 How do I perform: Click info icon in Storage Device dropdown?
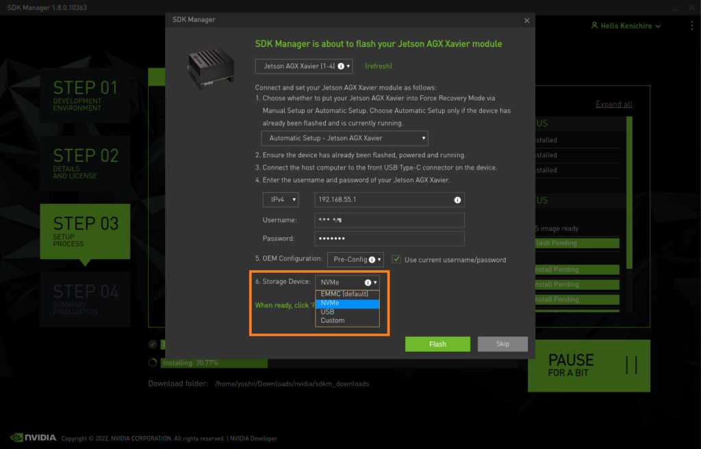click(x=368, y=282)
